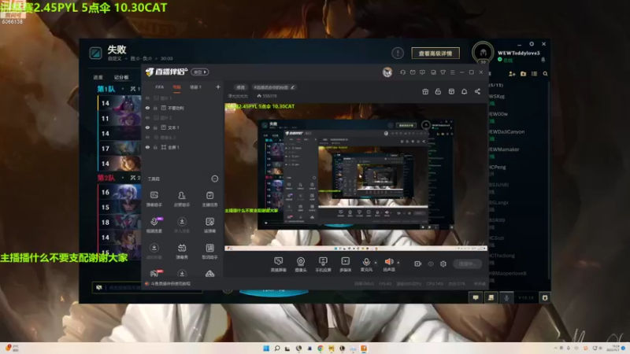Open League client settings gear at bottom right
The height and width of the screenshot is (354, 630).
click(x=545, y=298)
